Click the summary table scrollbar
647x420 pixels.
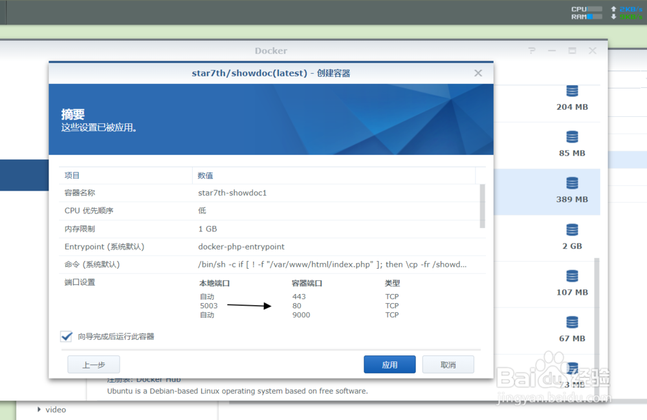[482, 205]
